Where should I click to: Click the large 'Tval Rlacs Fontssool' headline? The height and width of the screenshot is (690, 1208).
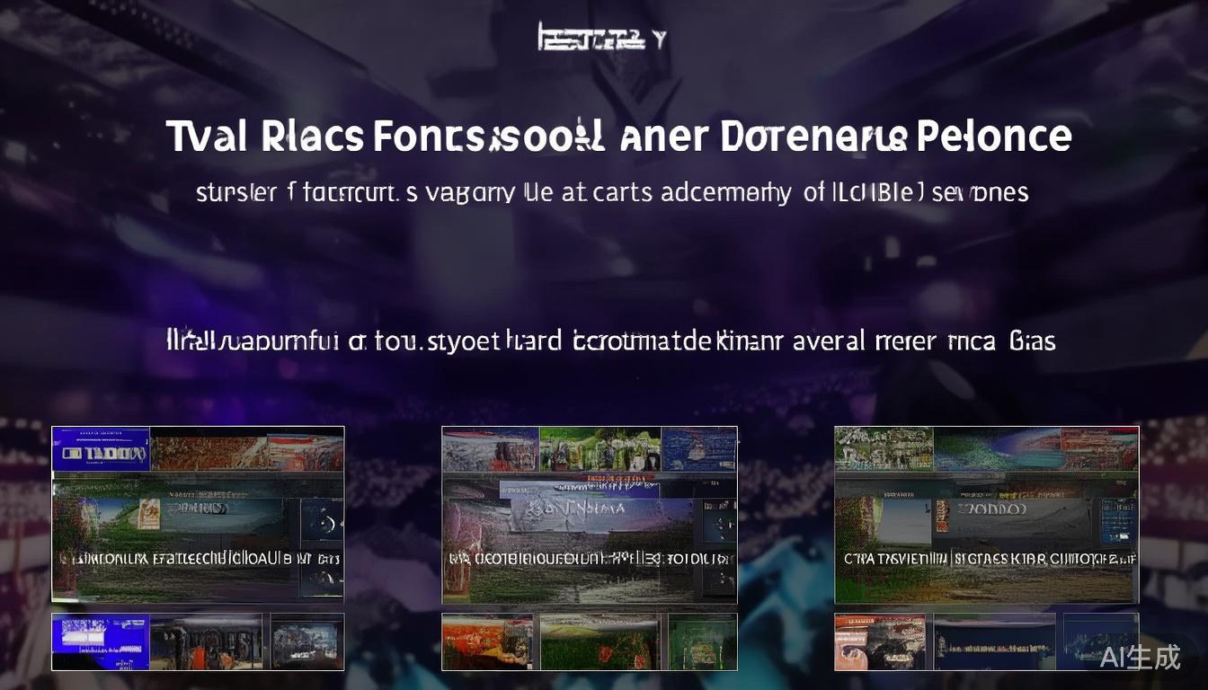coord(618,137)
